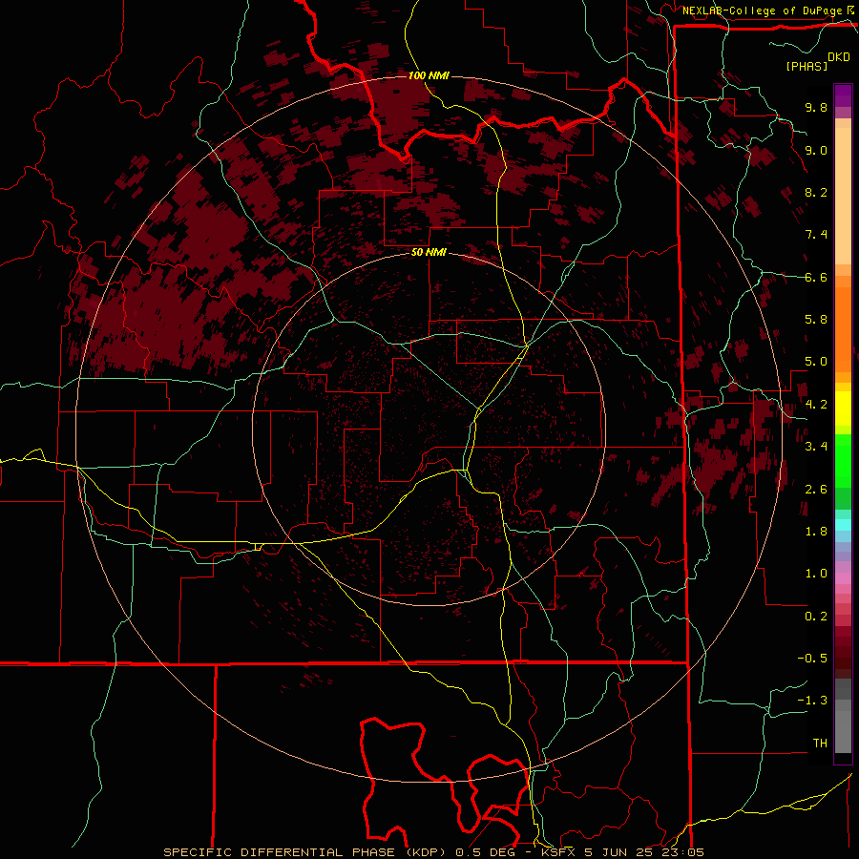Click the "[PHAS]" legend label

[807, 66]
